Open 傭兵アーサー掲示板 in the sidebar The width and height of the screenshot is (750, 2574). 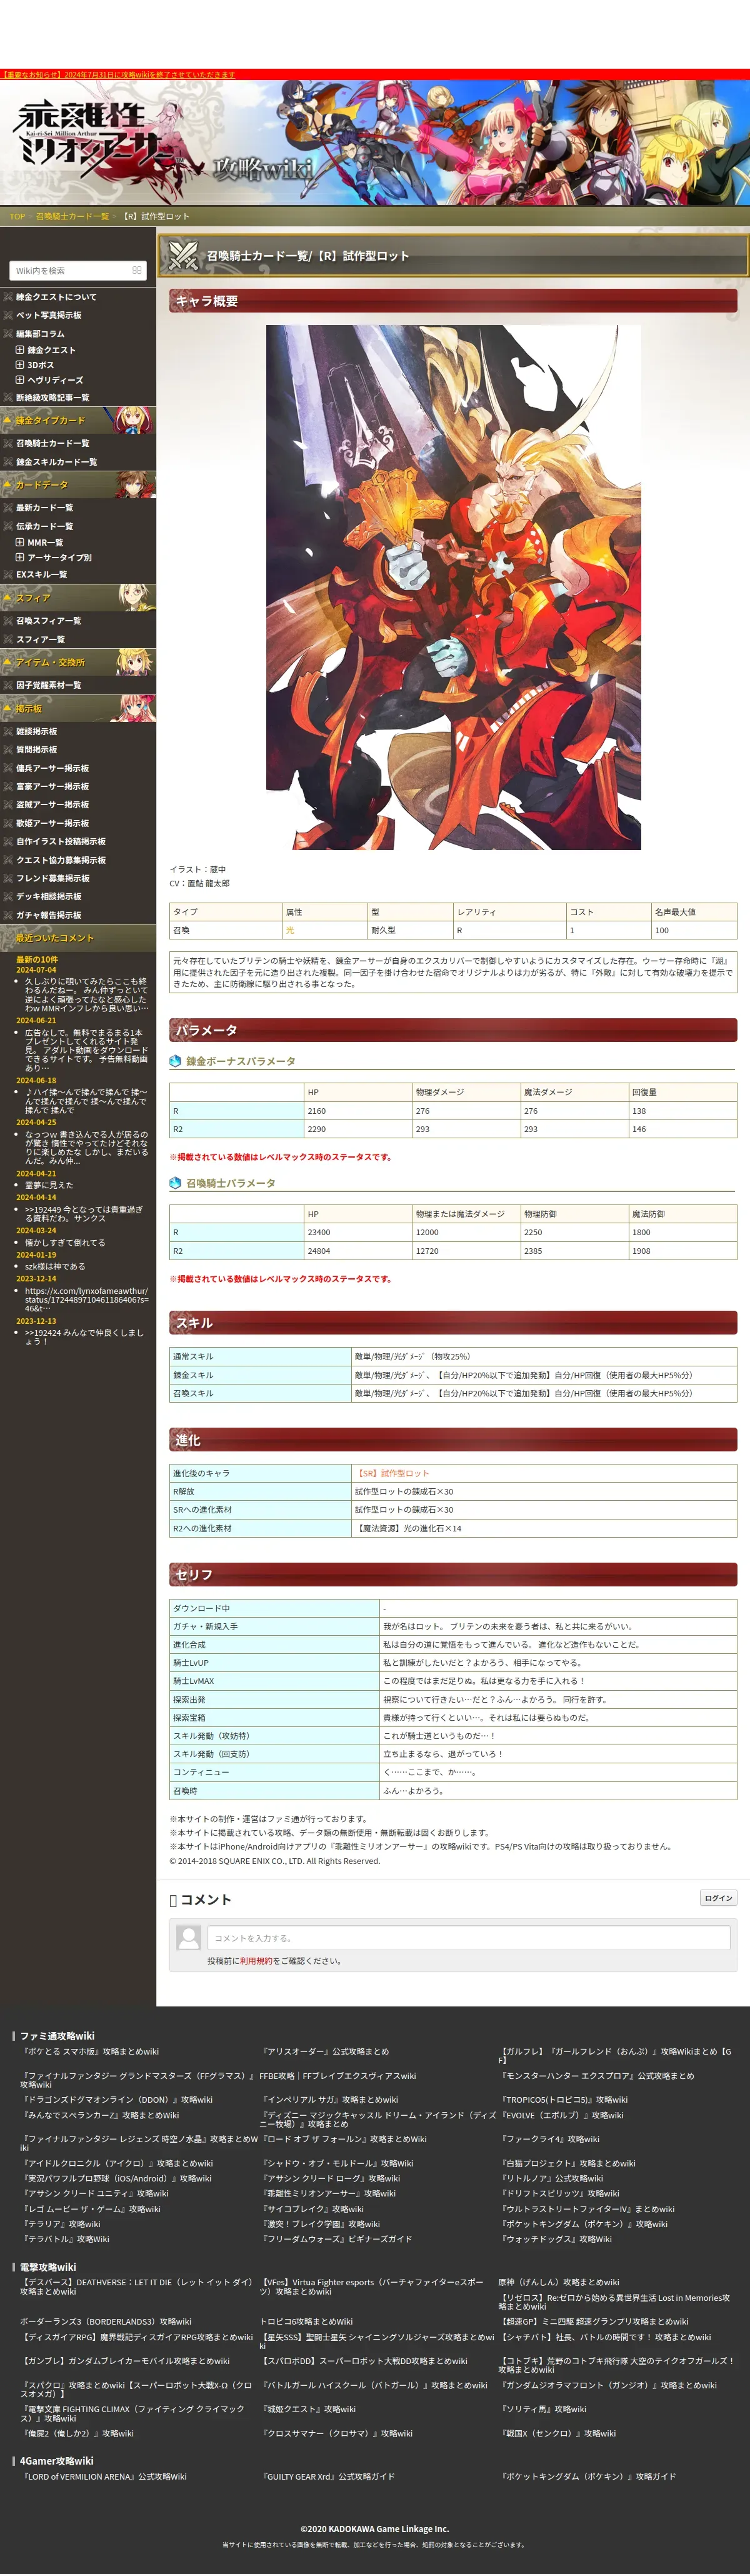(52, 768)
